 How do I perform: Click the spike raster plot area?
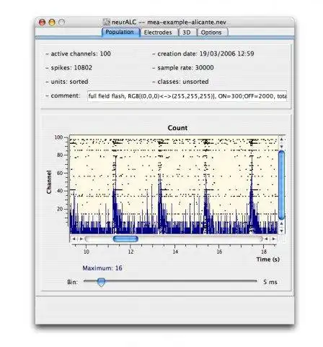[174, 184]
